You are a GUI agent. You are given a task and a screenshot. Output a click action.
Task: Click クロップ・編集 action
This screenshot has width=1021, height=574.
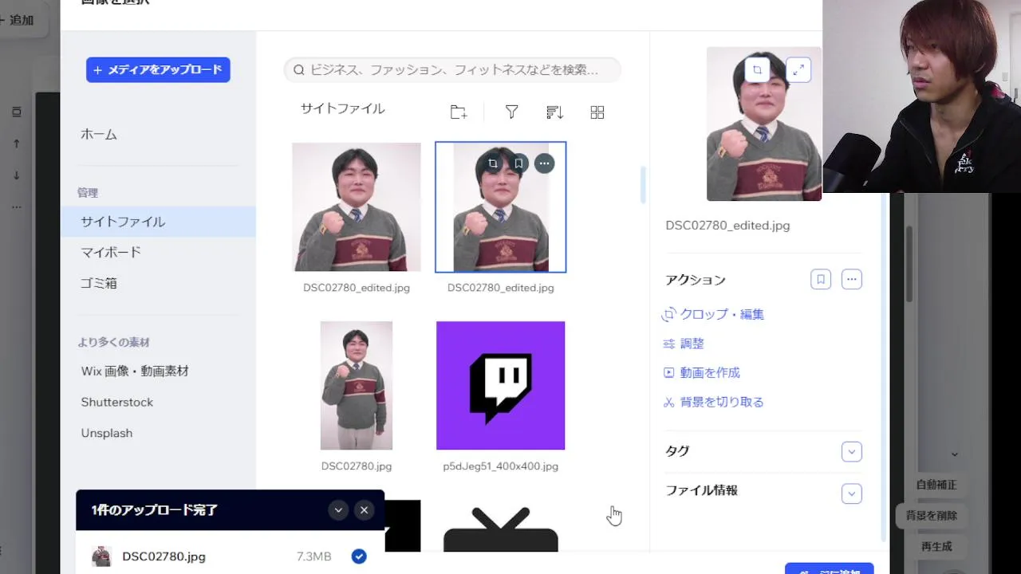click(713, 314)
